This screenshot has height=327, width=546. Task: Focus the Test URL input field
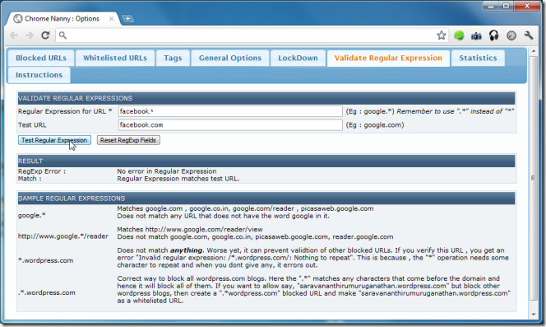(x=230, y=125)
